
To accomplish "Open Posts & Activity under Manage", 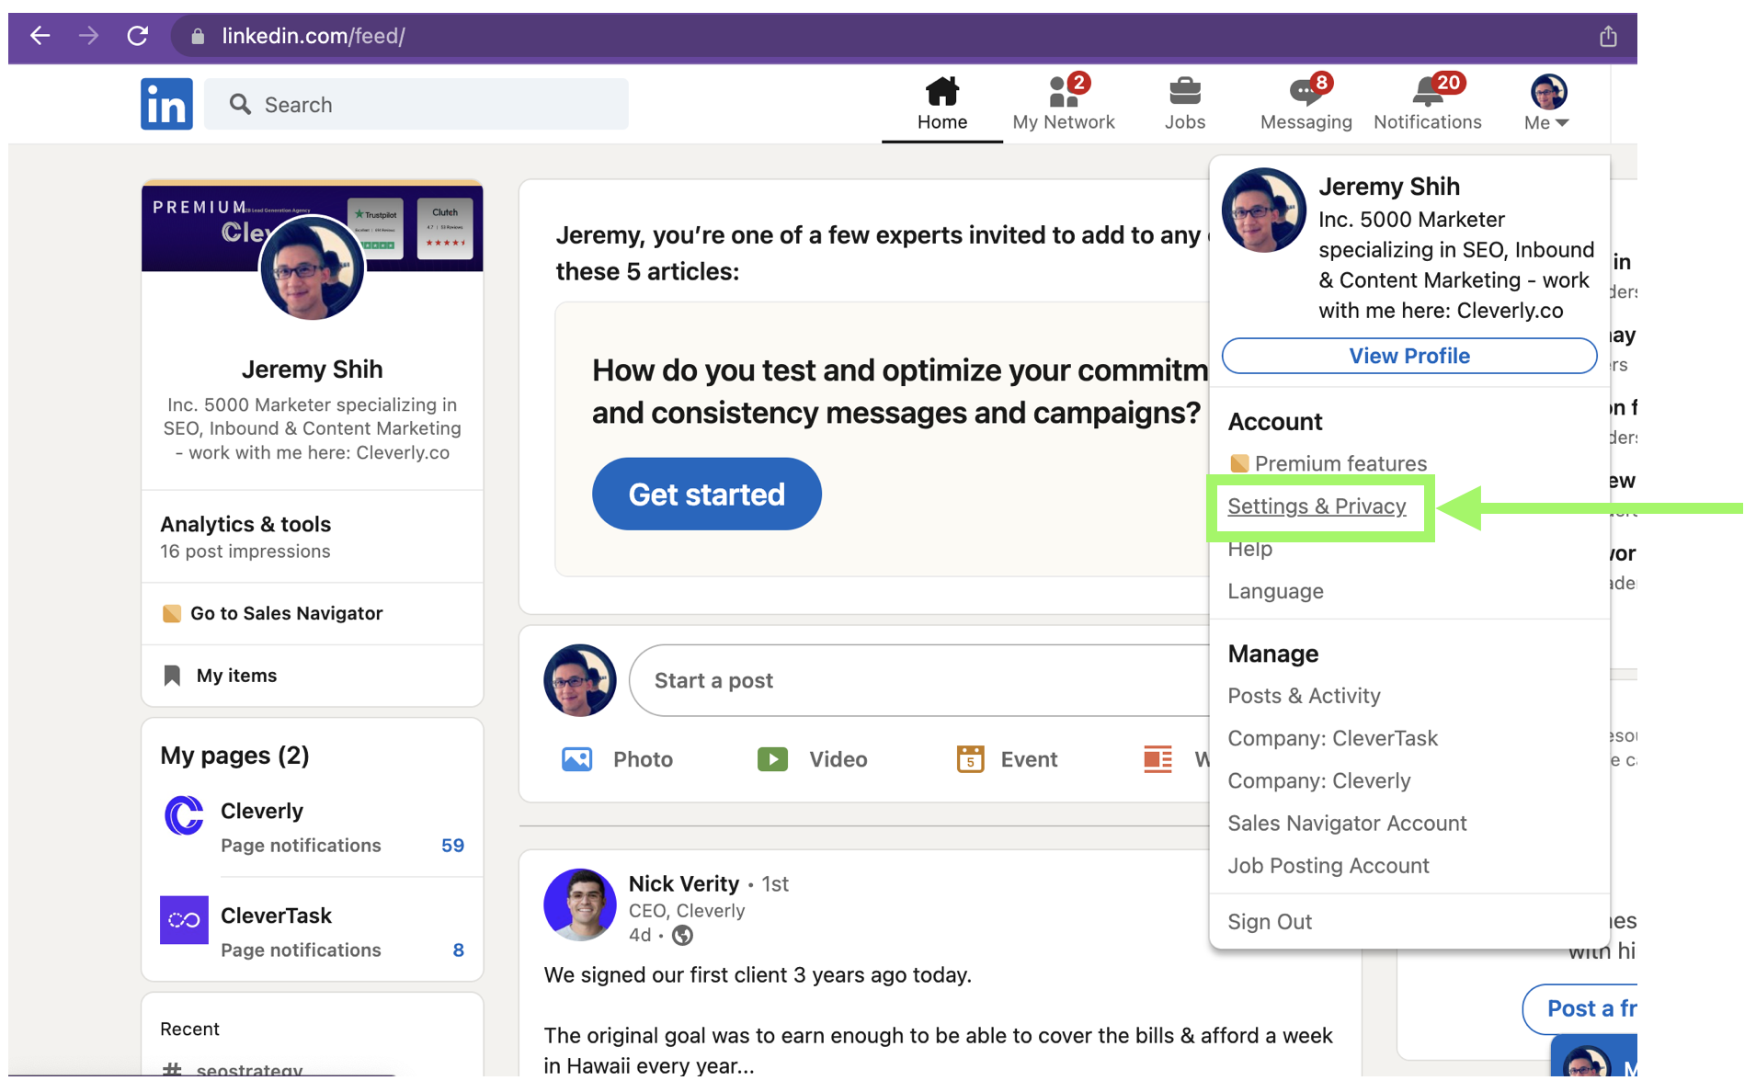I will point(1304,696).
